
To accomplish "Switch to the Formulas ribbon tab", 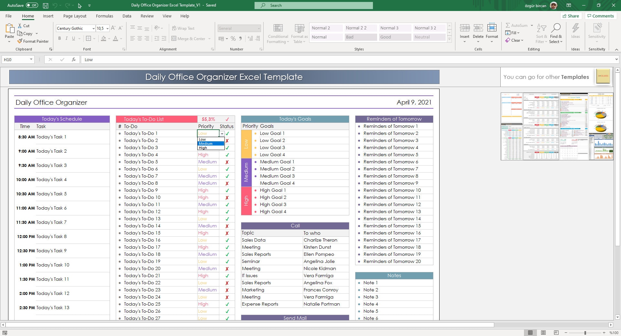I will tap(104, 16).
